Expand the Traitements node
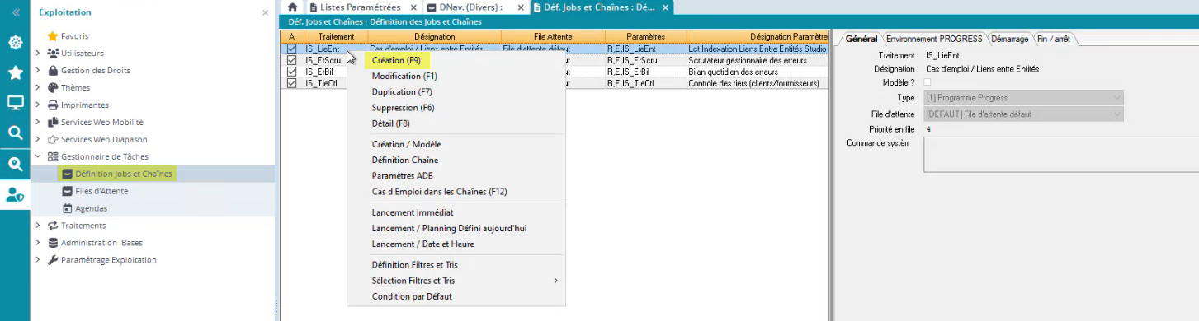This screenshot has width=1199, height=321. point(38,226)
